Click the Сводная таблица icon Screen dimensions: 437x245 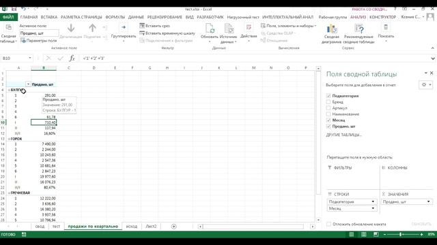click(x=9, y=28)
